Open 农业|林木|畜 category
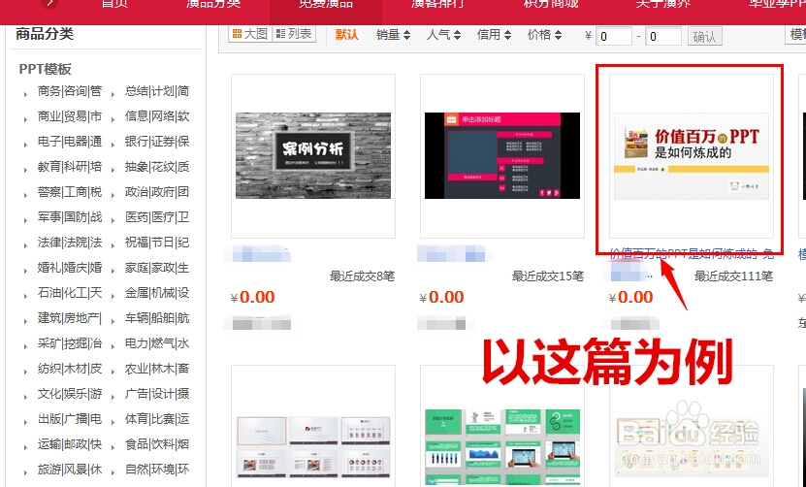 click(157, 369)
